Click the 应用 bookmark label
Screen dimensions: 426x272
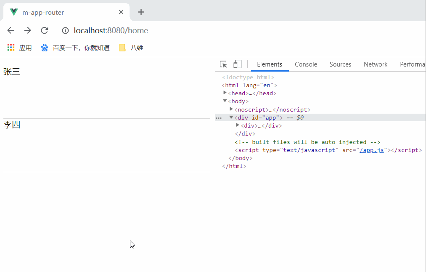point(25,48)
